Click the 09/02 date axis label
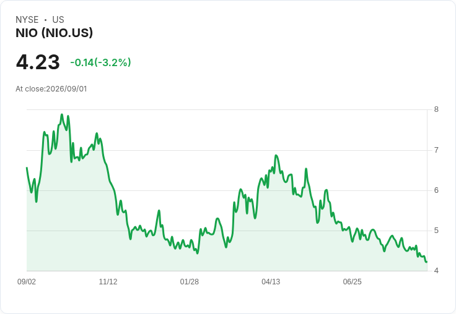This screenshot has width=456, height=314. (27, 281)
